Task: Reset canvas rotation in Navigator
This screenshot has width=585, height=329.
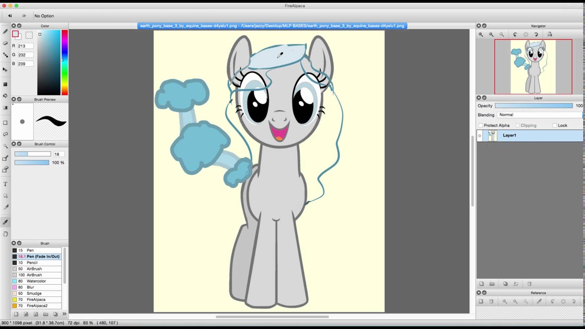Action: pos(526,34)
